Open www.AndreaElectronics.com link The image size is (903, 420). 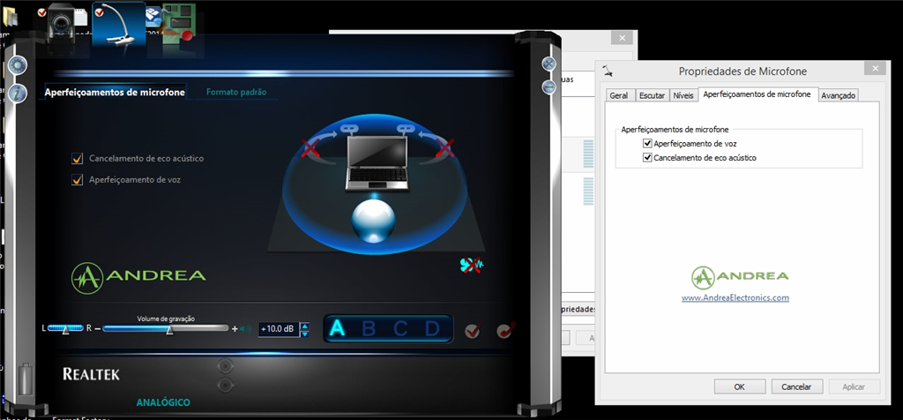(735, 298)
